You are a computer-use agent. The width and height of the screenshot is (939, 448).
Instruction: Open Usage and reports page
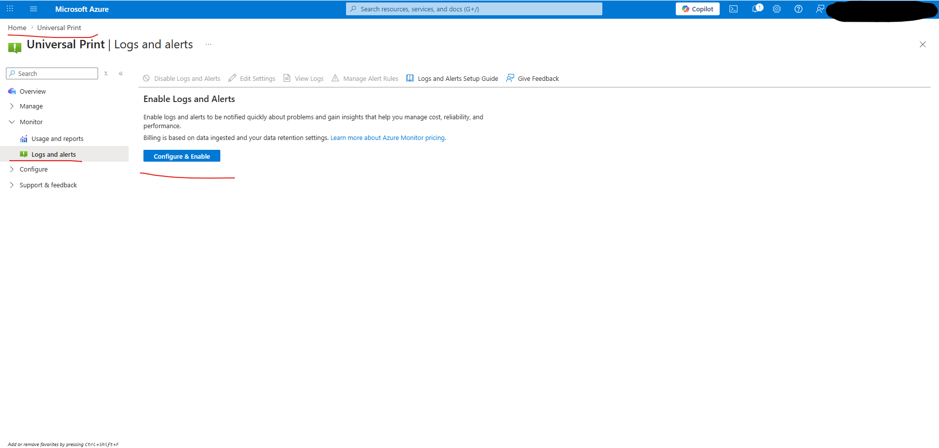(57, 138)
